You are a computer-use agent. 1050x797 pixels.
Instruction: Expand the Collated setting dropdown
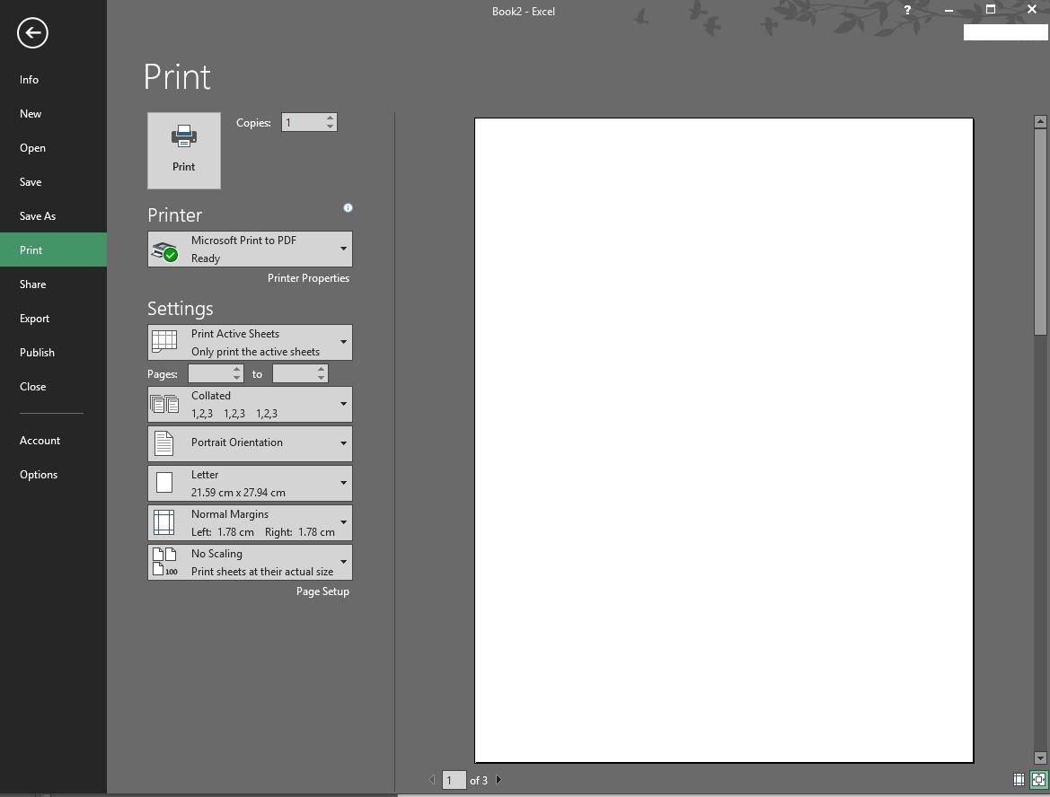coord(250,404)
